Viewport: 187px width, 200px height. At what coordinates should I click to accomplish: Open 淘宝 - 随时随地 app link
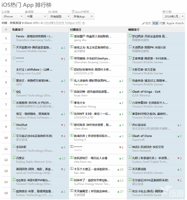coord(33,114)
